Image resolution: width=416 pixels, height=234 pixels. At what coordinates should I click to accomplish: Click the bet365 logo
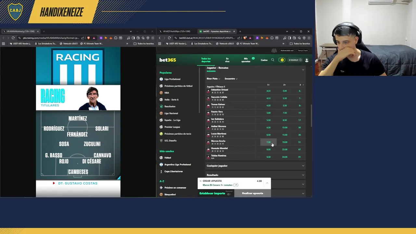click(x=168, y=60)
